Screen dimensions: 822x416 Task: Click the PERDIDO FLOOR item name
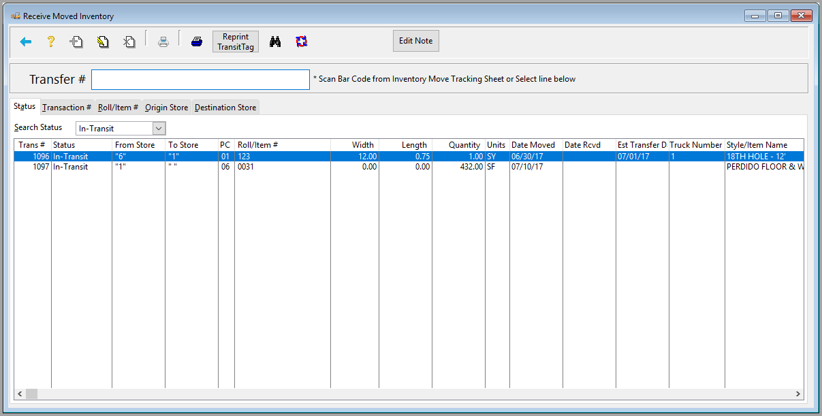764,167
